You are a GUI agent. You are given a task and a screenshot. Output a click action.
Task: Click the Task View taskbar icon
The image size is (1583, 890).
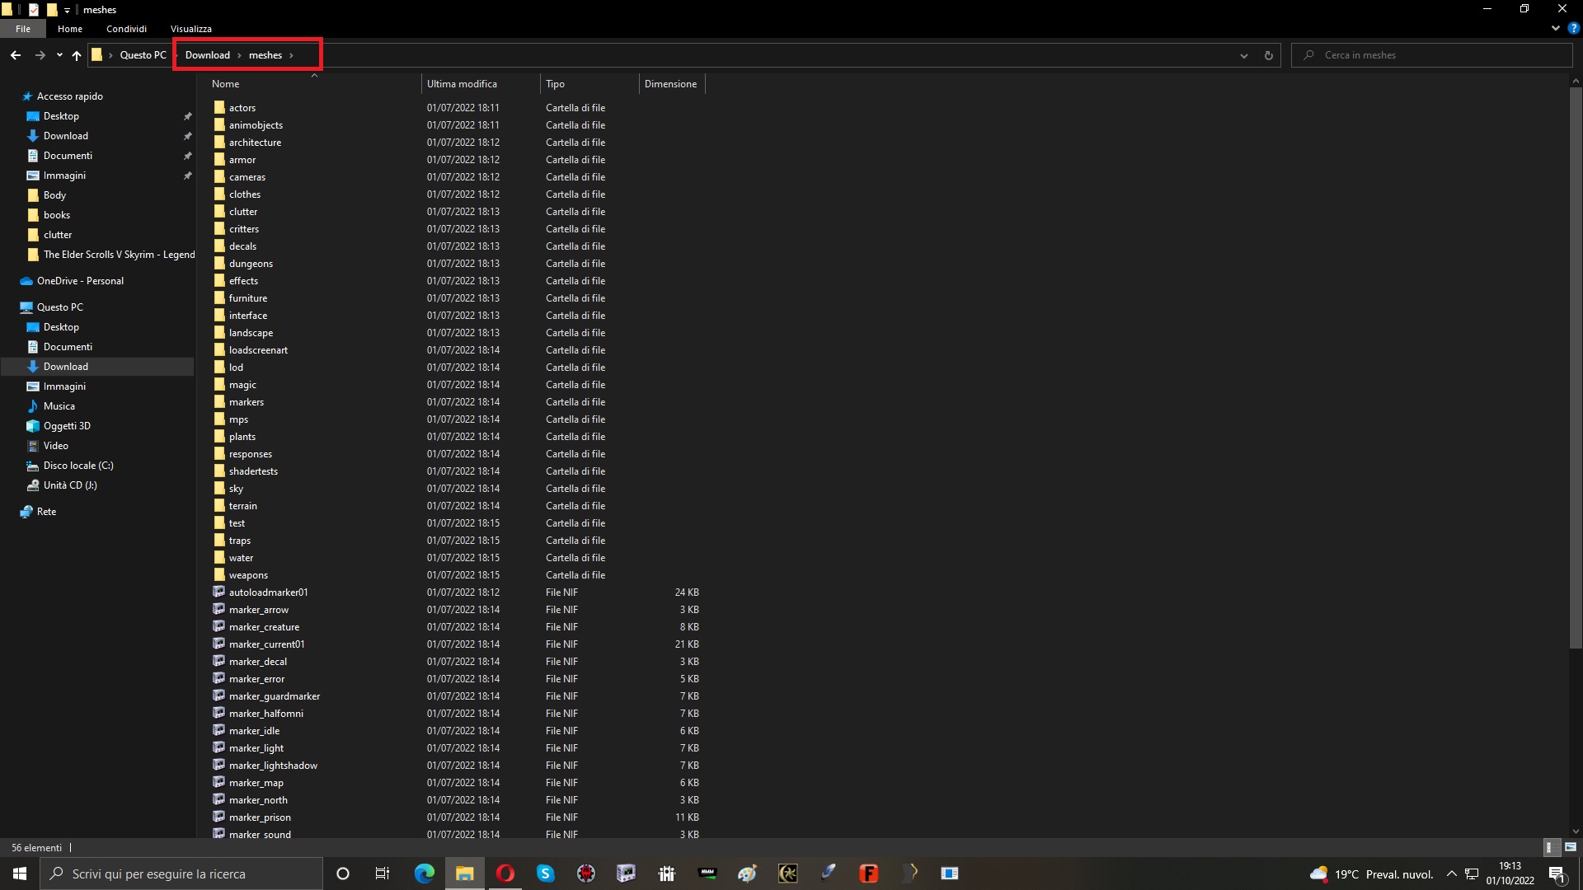(383, 874)
